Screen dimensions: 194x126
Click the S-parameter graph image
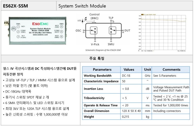(x=162, y=33)
